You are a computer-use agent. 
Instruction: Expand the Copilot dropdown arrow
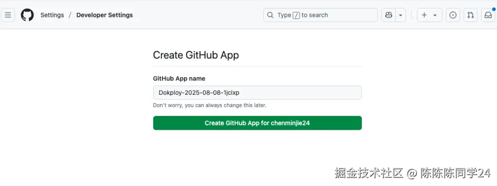(x=401, y=15)
